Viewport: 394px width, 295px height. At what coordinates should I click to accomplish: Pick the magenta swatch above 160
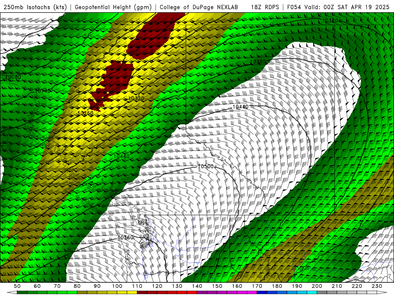click(242, 293)
